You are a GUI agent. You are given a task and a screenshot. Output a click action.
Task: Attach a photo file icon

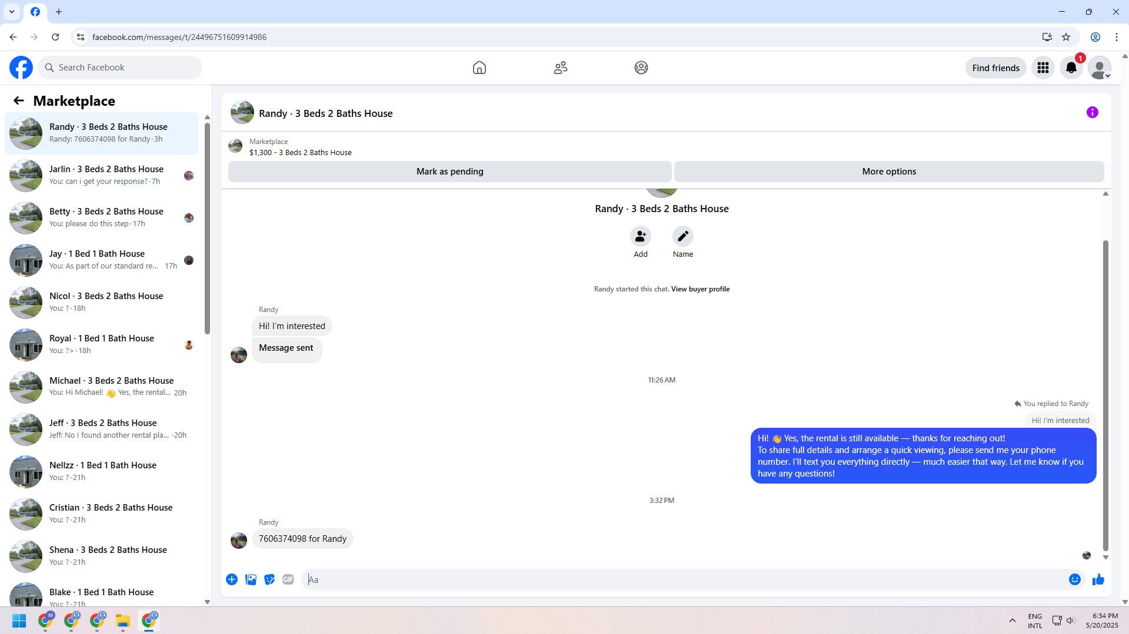(x=251, y=579)
